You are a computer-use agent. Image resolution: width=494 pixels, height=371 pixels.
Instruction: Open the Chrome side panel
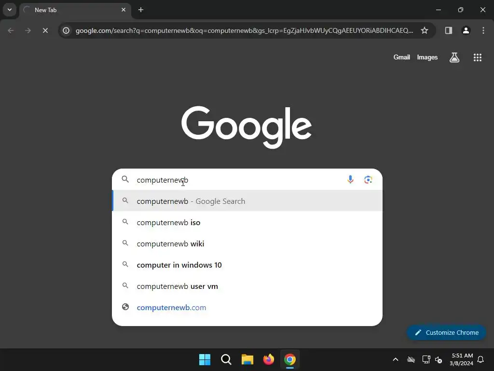(449, 30)
